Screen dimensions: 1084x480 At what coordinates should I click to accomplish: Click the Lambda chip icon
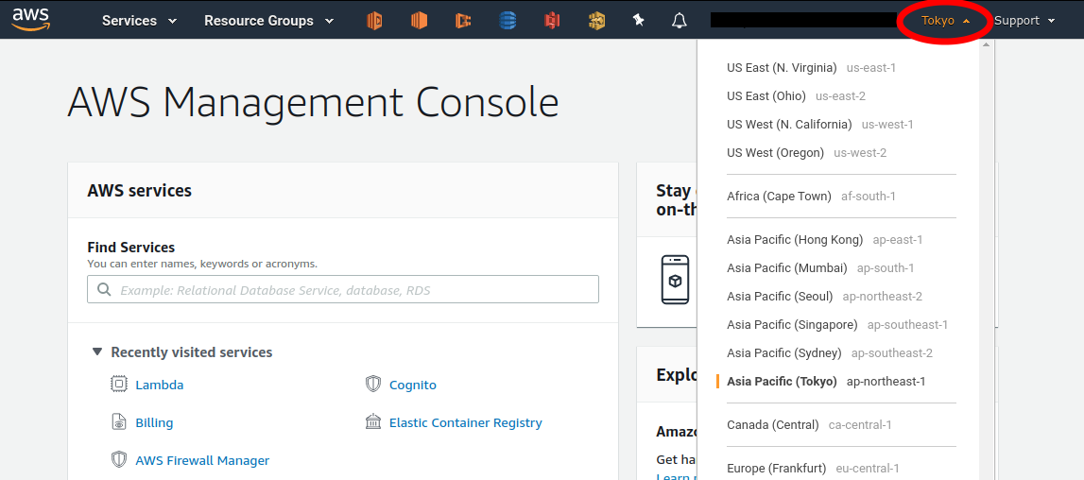[x=119, y=384]
